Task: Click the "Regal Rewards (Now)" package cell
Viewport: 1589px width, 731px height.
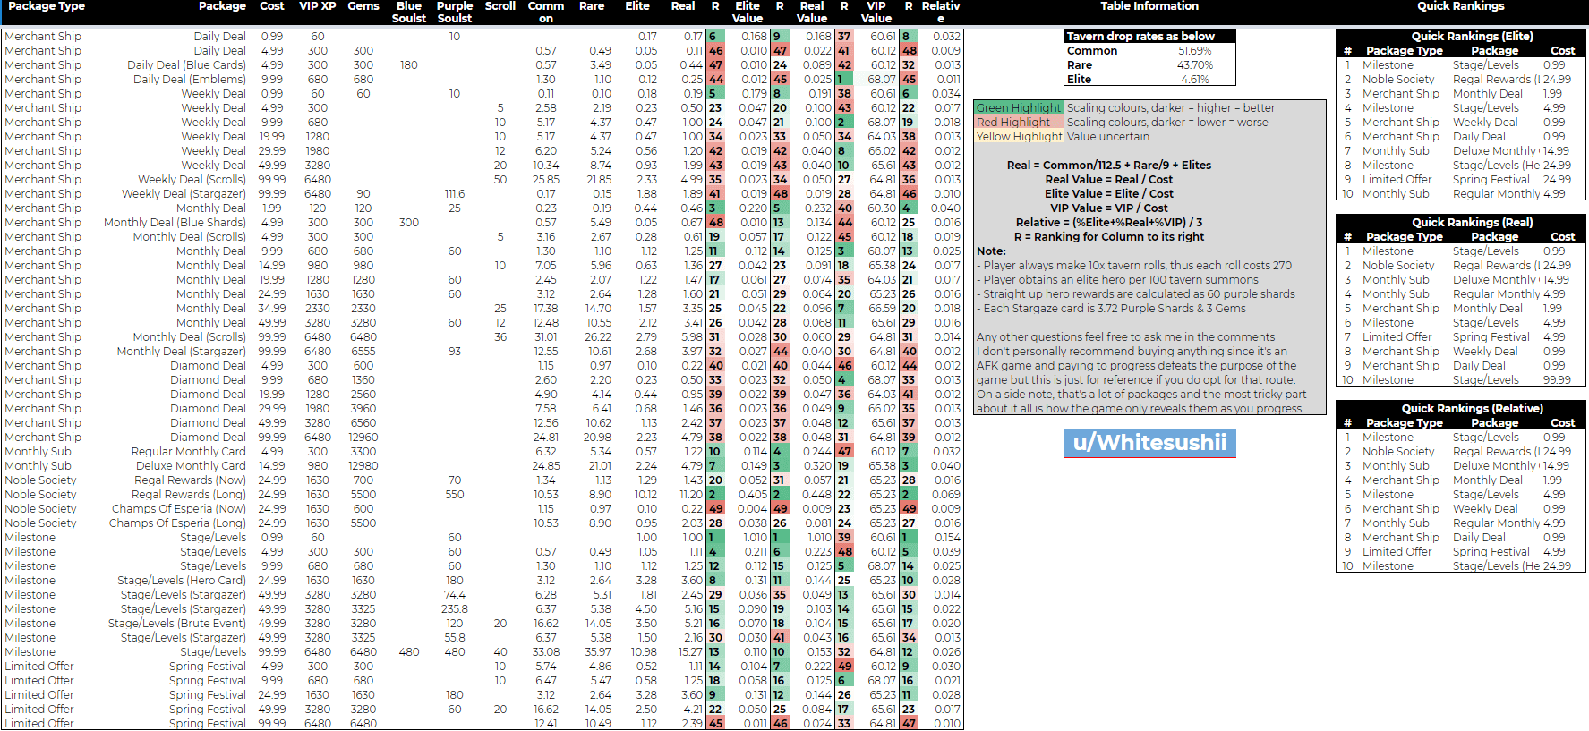Action: (190, 480)
